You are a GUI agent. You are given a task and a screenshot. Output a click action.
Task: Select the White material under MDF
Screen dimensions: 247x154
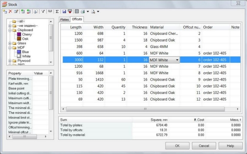tap(26, 56)
